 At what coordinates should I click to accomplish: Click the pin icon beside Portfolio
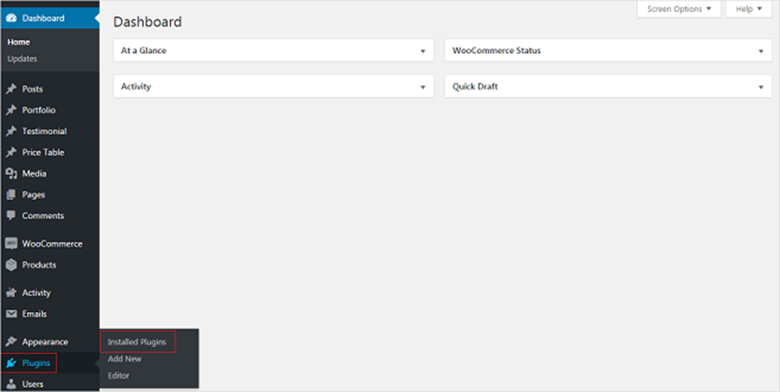(11, 110)
